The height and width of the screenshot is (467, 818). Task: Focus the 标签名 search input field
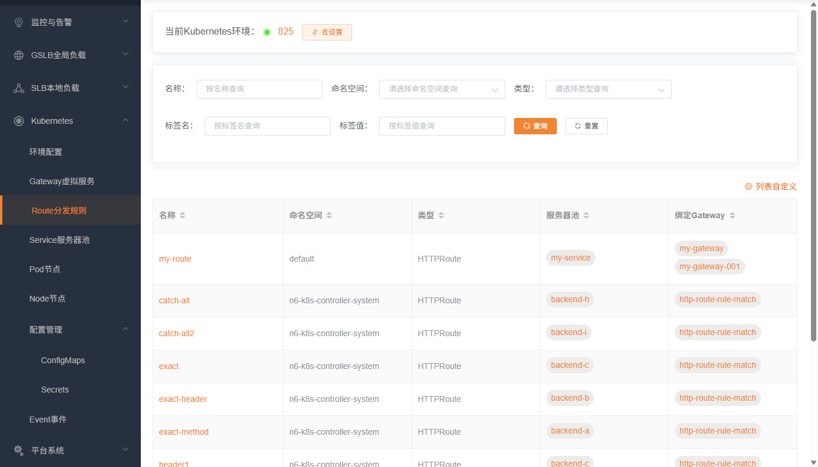[x=268, y=126]
